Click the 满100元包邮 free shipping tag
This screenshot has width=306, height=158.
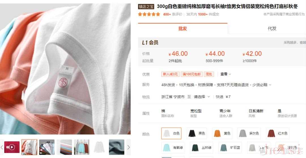[192, 74]
